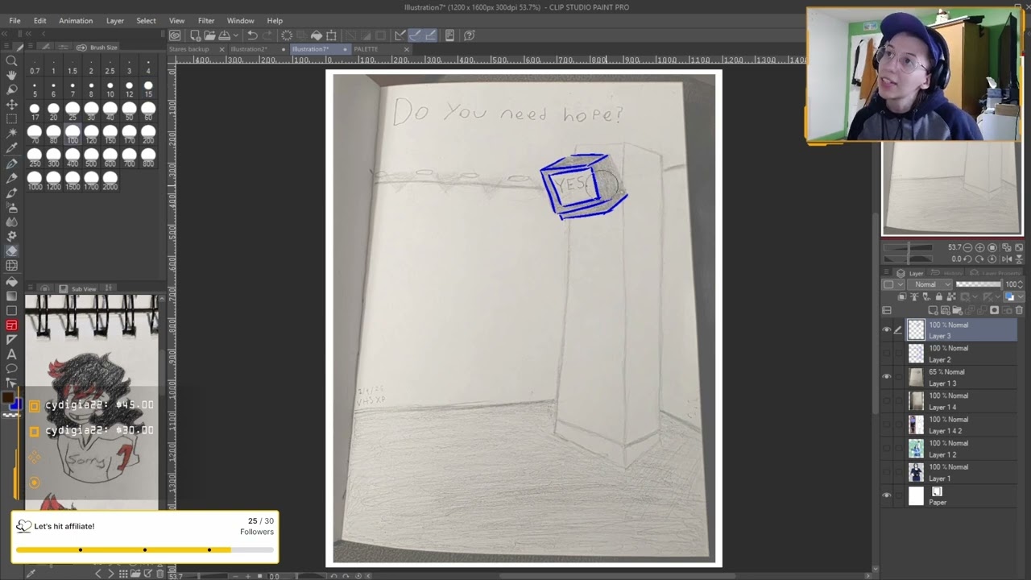Image resolution: width=1031 pixels, height=580 pixels.
Task: Click the smartphone connect icon
Action: coord(449,35)
